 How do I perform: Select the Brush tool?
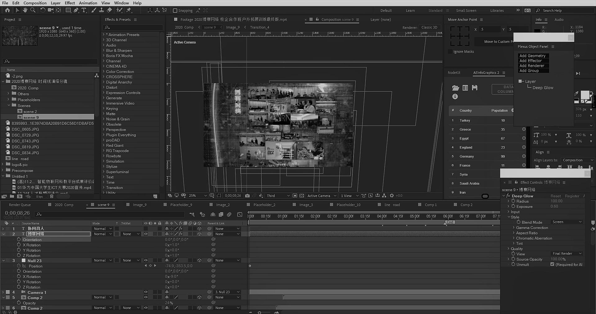pyautogui.click(x=93, y=10)
